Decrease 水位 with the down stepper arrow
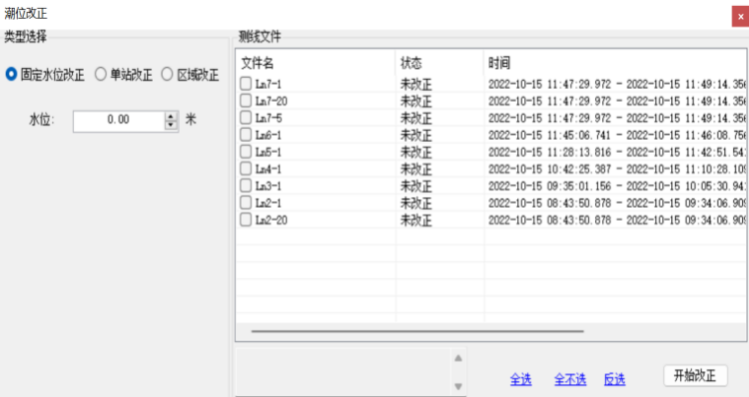This screenshot has width=749, height=397. coord(171,126)
